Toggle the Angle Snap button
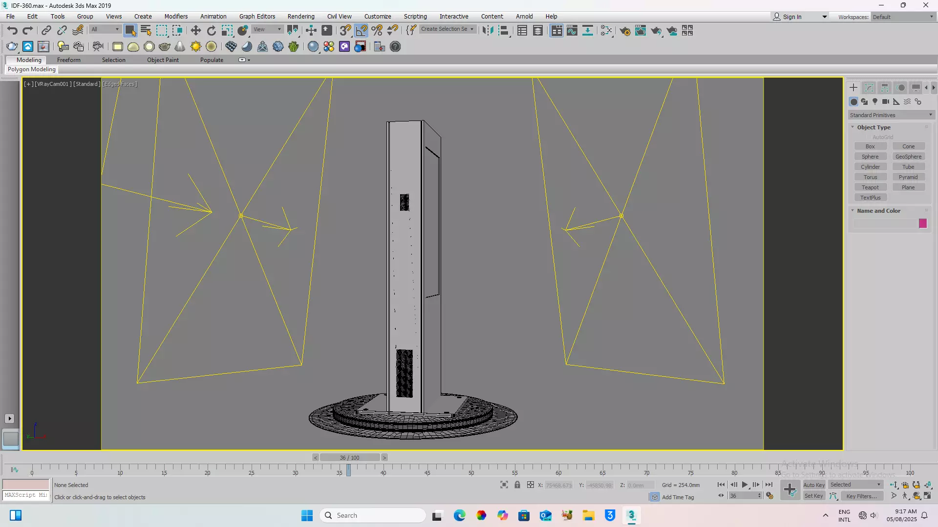The image size is (938, 527). 361,31
